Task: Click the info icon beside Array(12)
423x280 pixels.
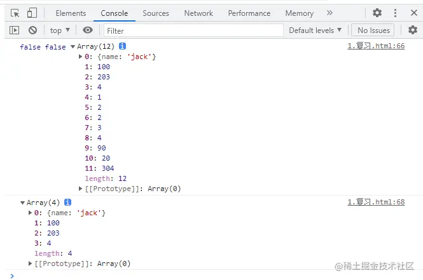Action: 122,46
